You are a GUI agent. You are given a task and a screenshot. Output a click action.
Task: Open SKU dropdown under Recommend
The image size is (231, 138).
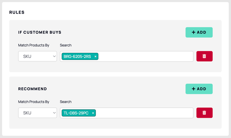tap(38, 113)
